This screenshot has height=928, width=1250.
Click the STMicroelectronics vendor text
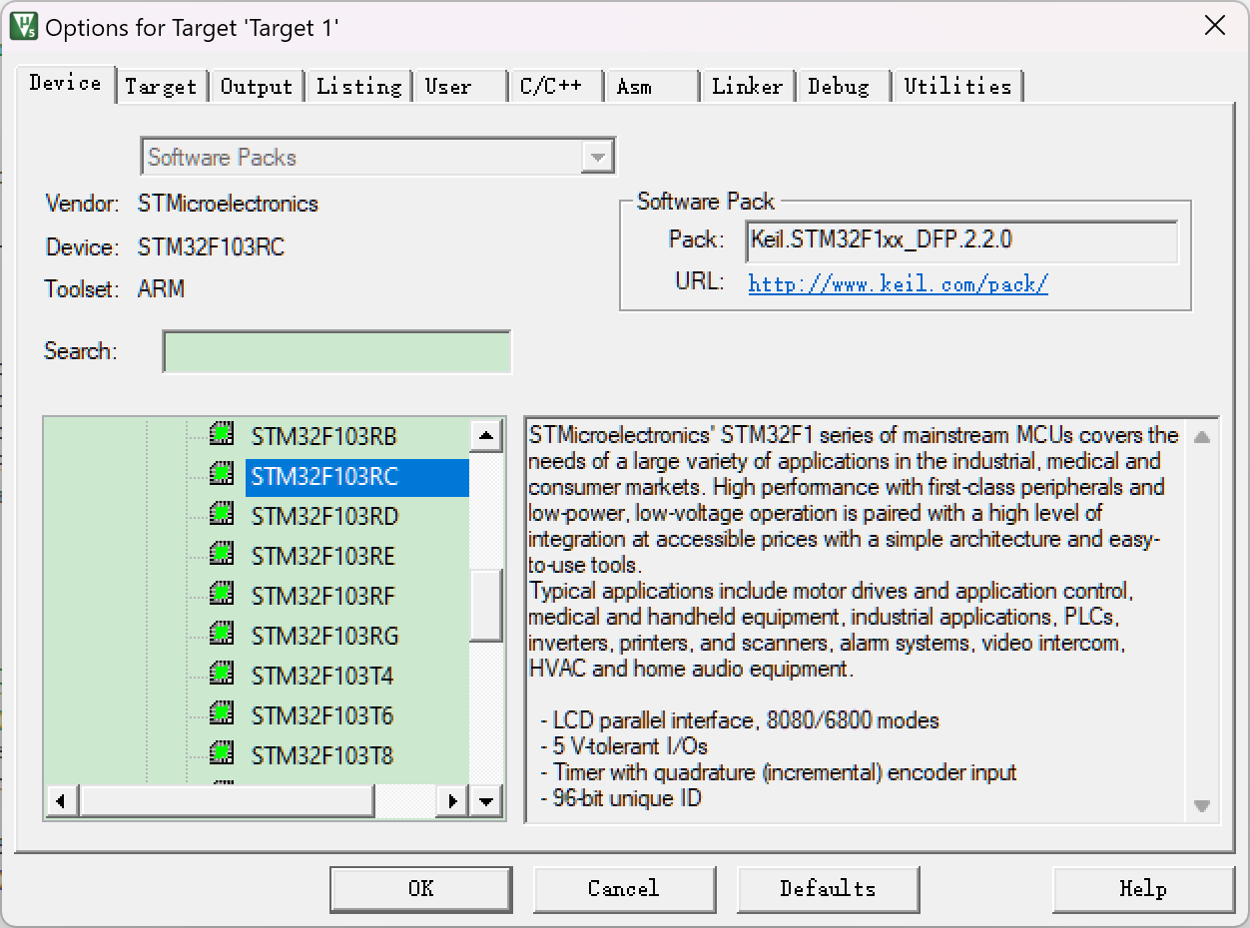pos(228,205)
